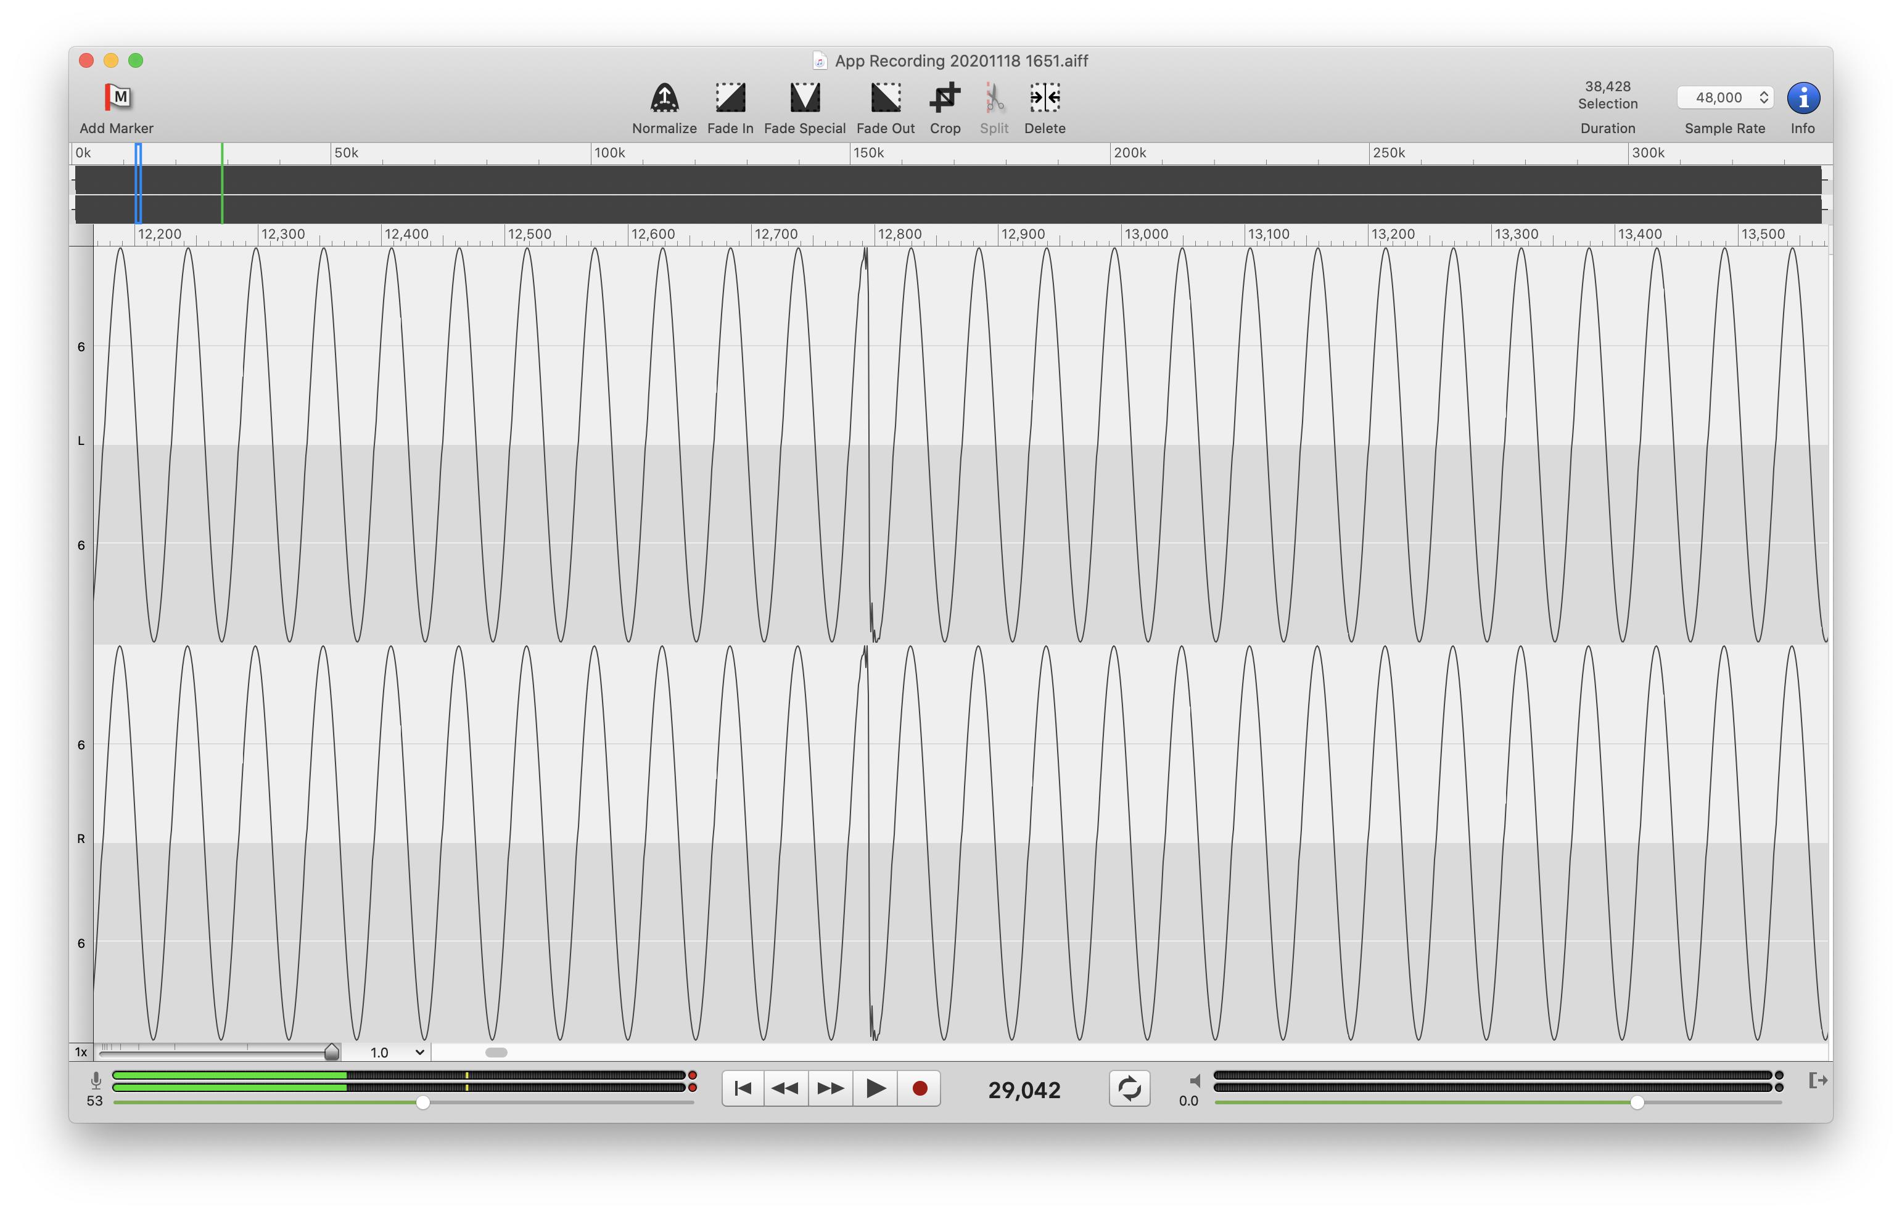Apply the Fade Out tool

click(884, 98)
